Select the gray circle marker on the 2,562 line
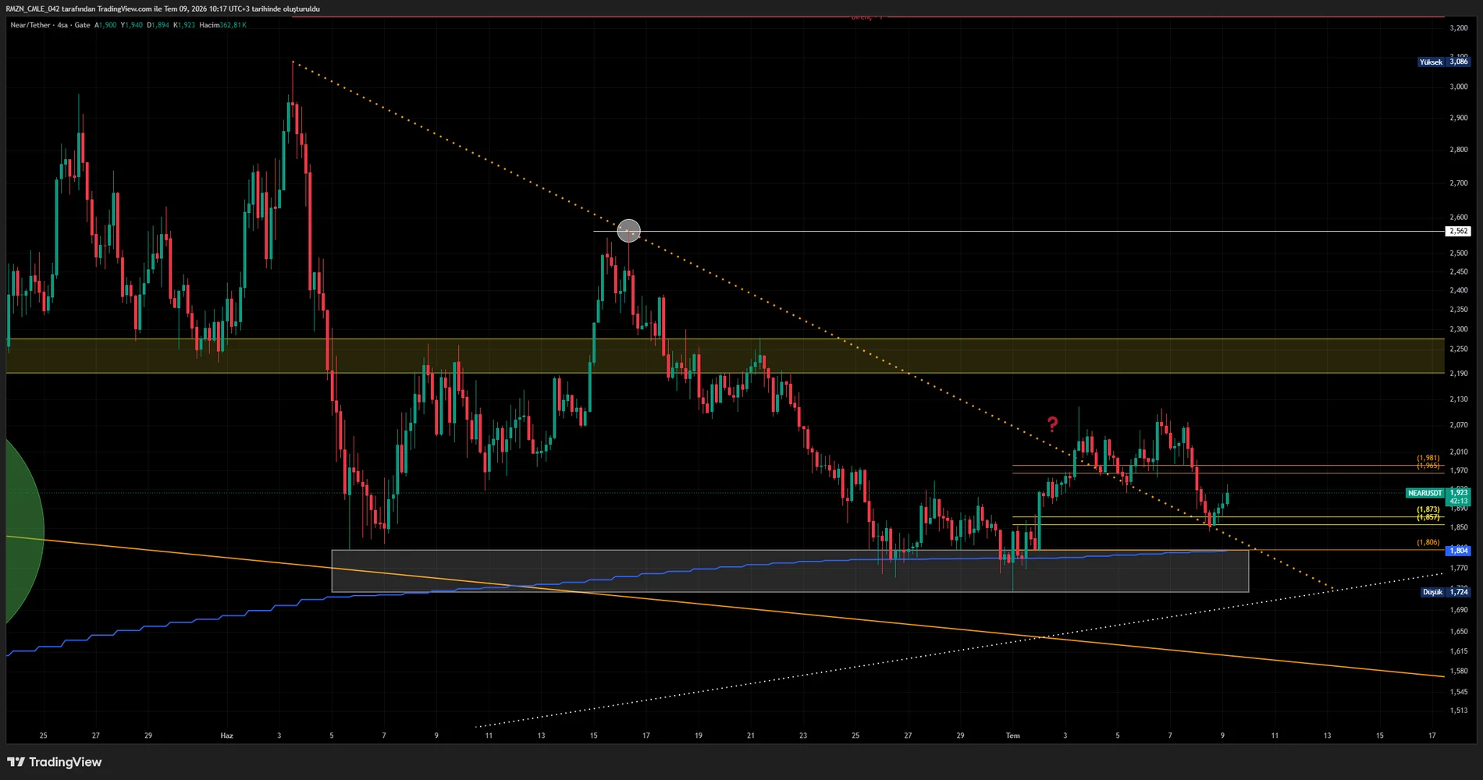The image size is (1483, 780). 629,231
